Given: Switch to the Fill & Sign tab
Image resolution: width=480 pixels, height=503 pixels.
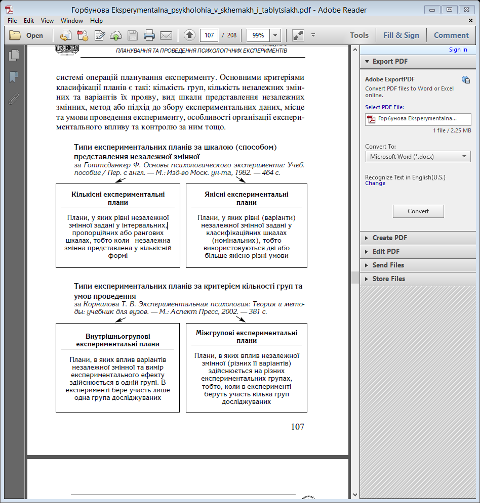Looking at the screenshot, I should click(x=401, y=35).
